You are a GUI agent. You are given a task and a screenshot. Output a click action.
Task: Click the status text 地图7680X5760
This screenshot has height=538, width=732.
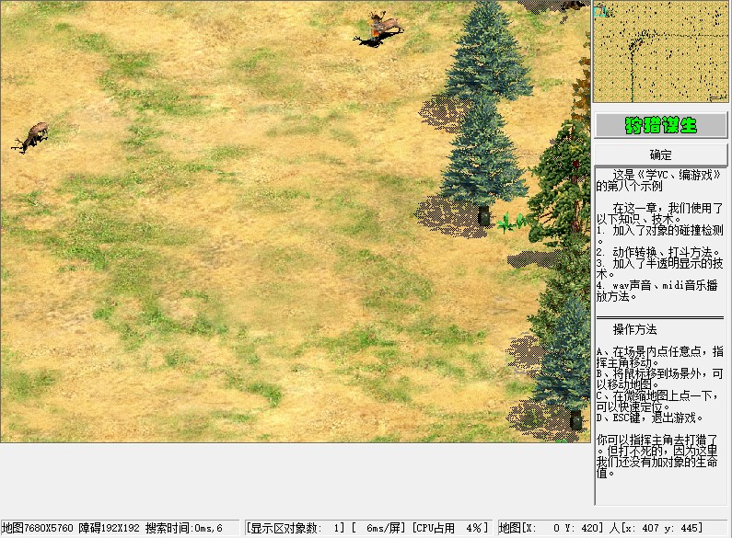coord(38,528)
